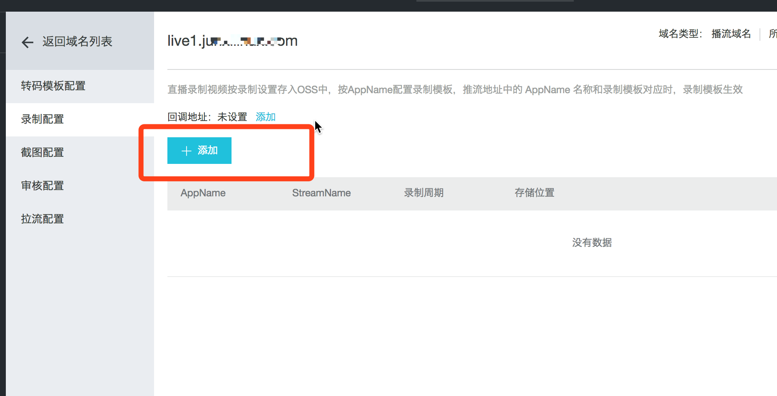Select 录制配置 in the sidebar

pyautogui.click(x=42, y=119)
